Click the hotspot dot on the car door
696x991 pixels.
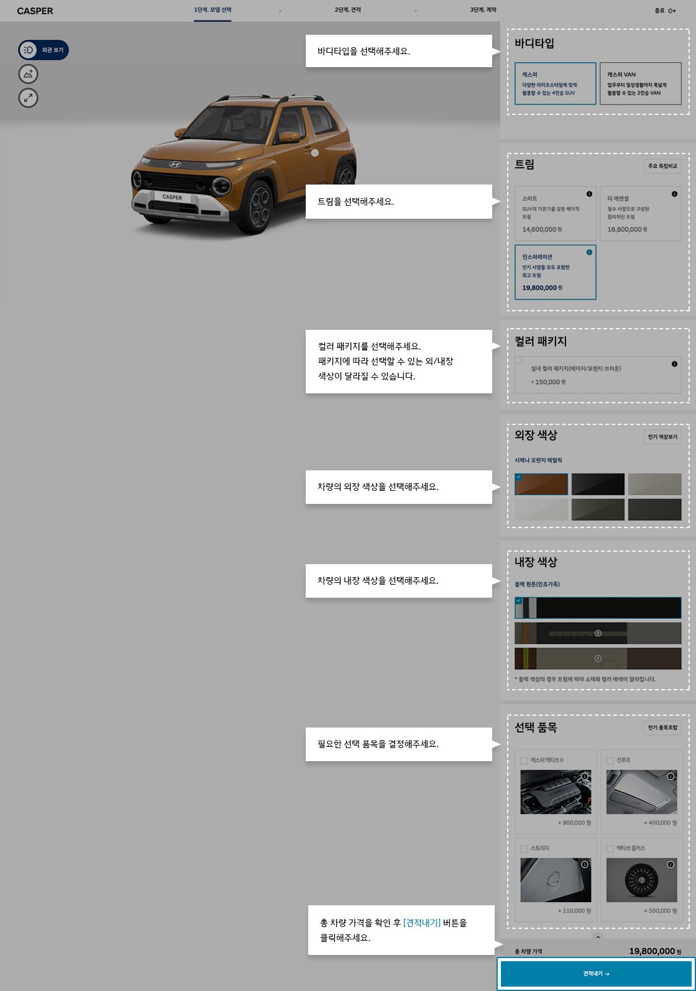(x=315, y=153)
